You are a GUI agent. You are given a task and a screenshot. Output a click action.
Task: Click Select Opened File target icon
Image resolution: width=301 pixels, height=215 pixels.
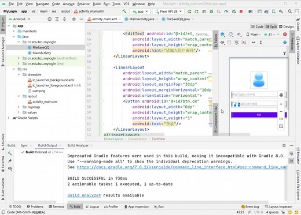click(x=50, y=19)
